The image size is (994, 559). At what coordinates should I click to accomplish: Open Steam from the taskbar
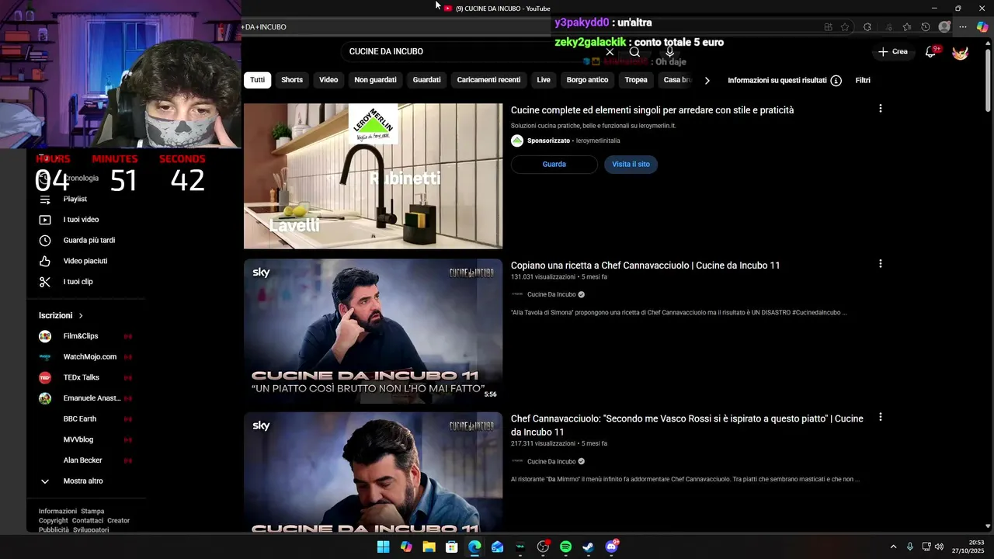tap(589, 547)
